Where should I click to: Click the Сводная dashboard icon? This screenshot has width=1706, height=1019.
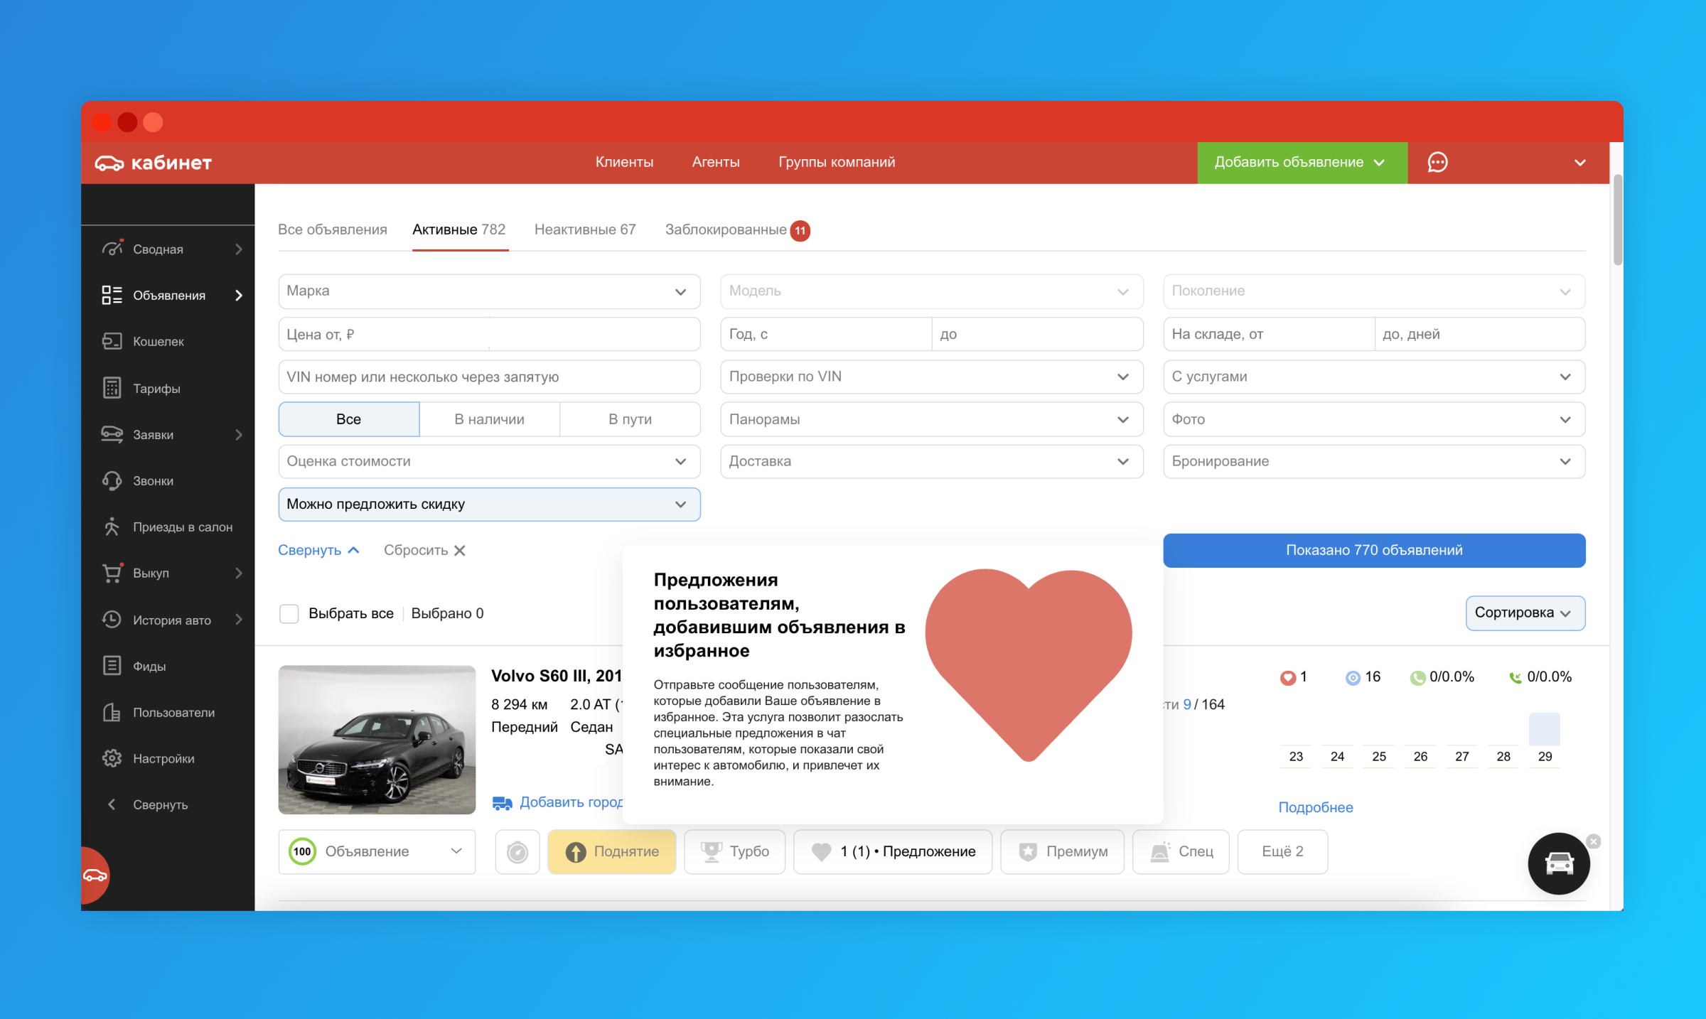click(x=112, y=249)
